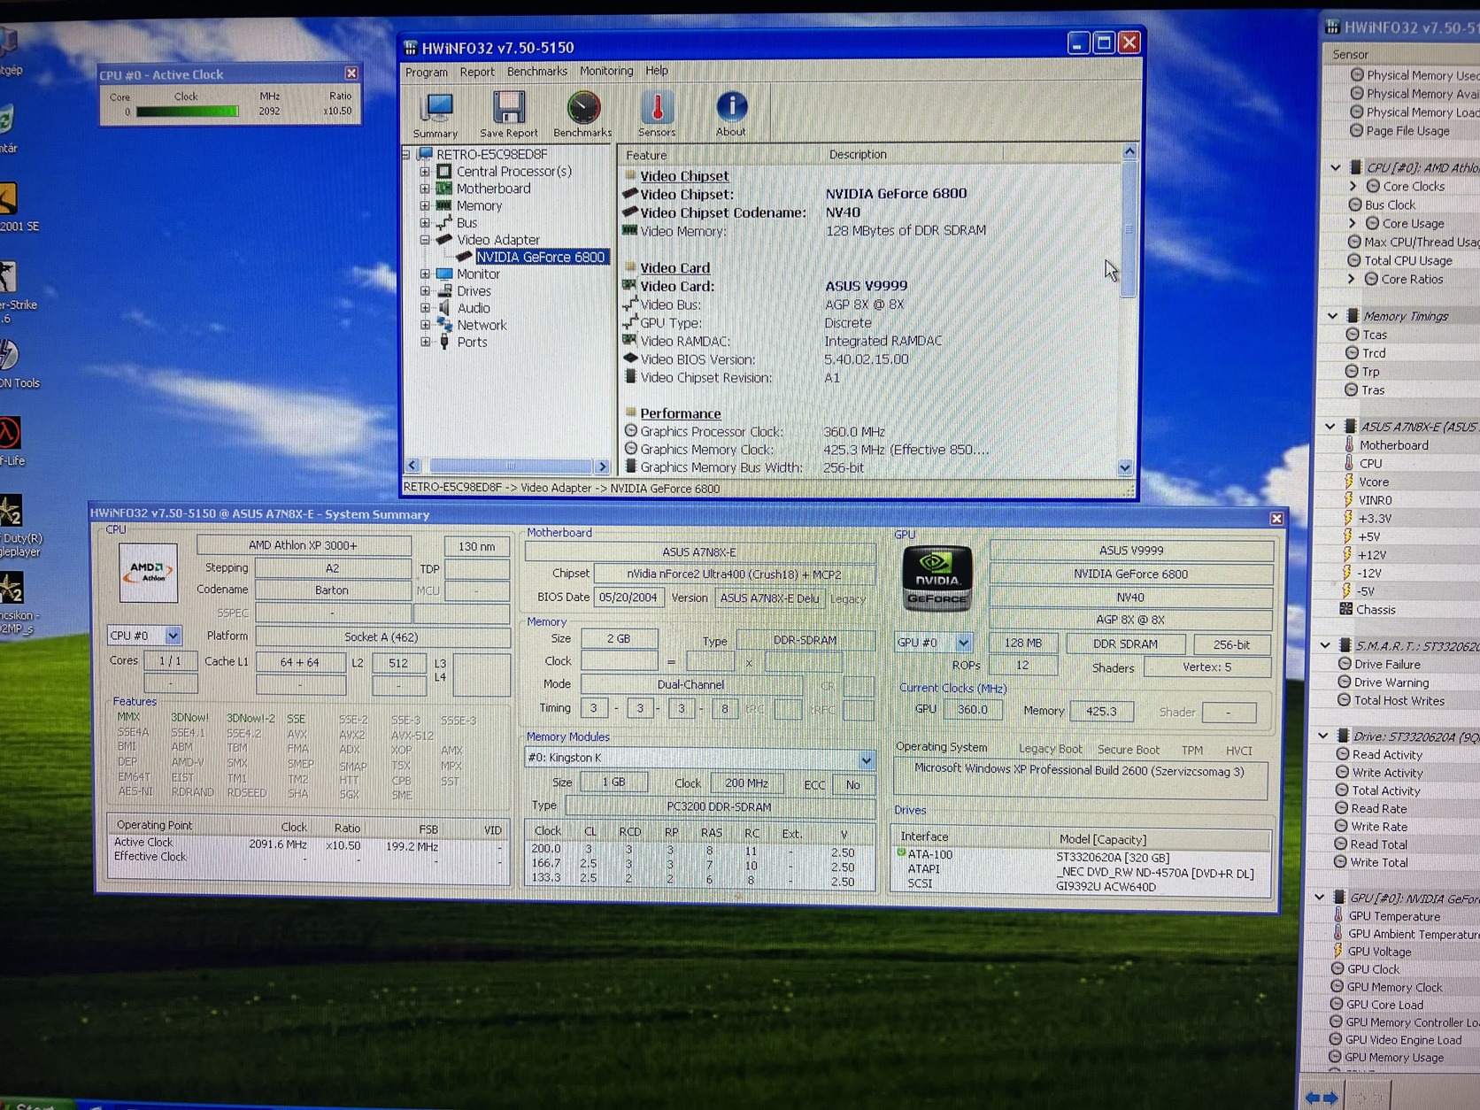Select the Central Processor(s) tree icon
Screen dimensions: 1480x1110
pos(444,171)
